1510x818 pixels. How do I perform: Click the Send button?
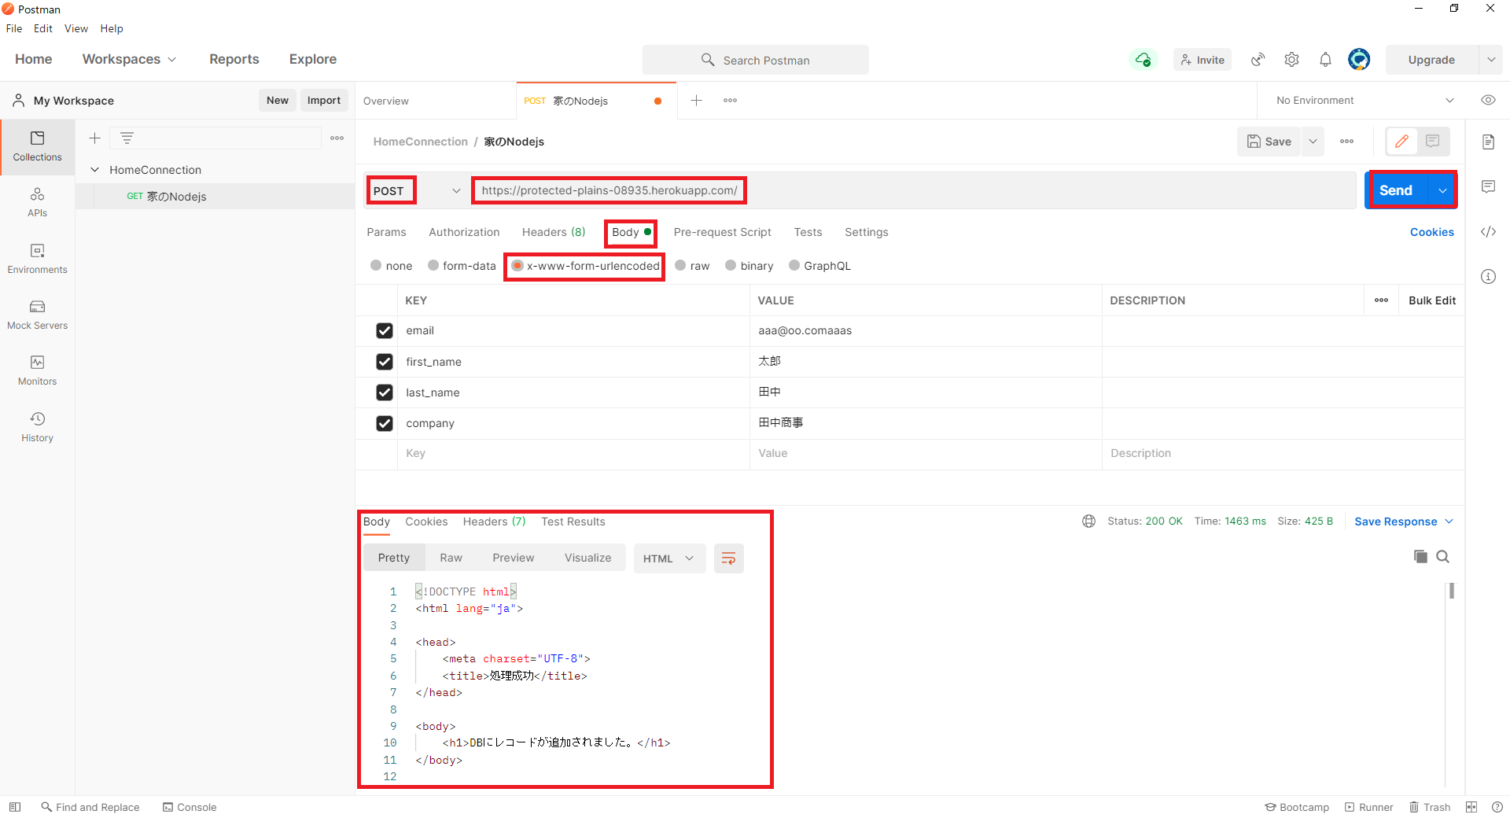(x=1396, y=190)
